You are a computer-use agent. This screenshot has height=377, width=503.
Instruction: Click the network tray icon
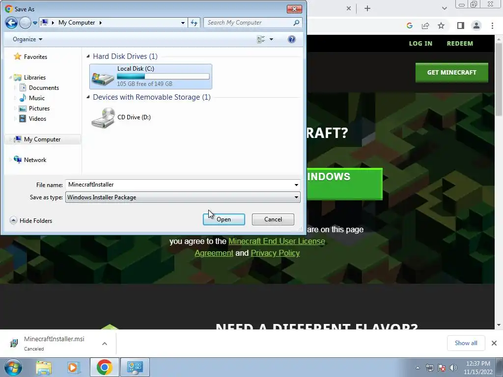[x=429, y=368]
